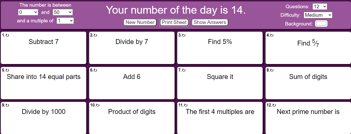Refresh question 12 Next prime number
The height and width of the screenshot is (134, 351).
(x=274, y=105)
